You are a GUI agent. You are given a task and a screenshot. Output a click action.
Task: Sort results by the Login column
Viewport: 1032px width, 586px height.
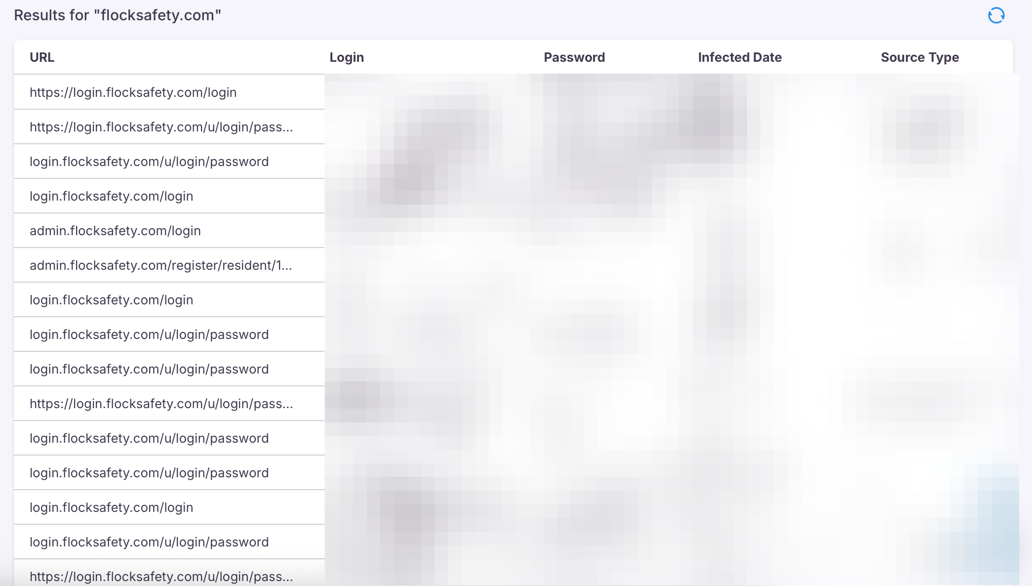coord(347,57)
